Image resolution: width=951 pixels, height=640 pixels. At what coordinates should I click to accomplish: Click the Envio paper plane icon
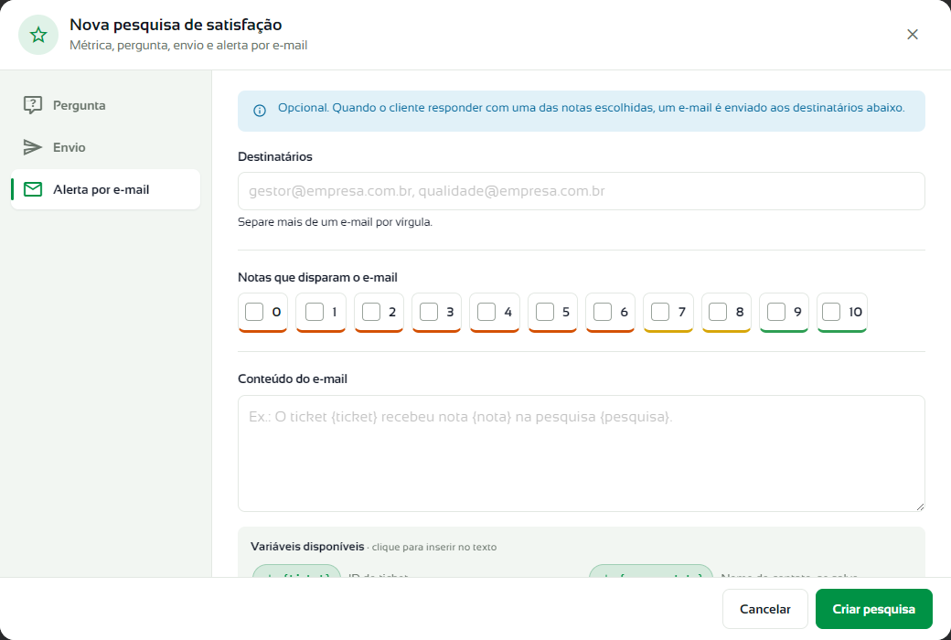[33, 147]
